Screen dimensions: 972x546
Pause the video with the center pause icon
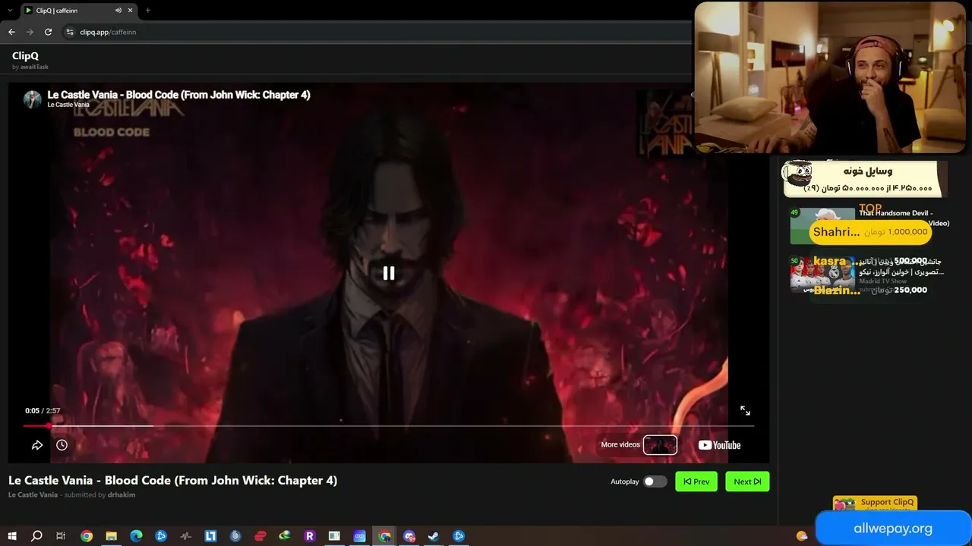pos(388,273)
